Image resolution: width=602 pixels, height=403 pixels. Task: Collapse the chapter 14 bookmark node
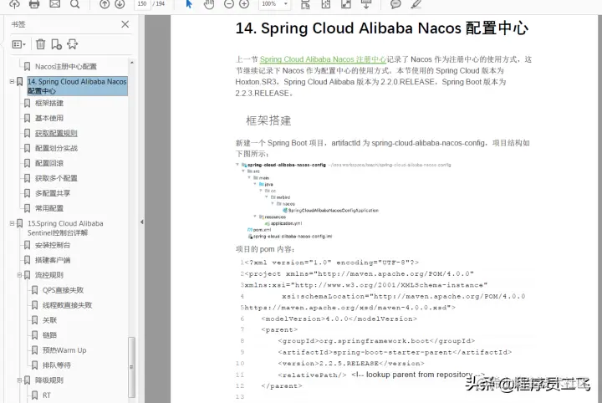(x=12, y=81)
